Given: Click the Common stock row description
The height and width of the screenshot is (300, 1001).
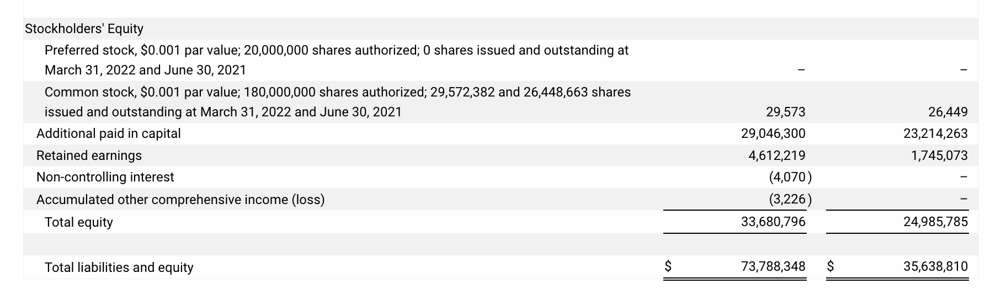Looking at the screenshot, I should tap(337, 102).
